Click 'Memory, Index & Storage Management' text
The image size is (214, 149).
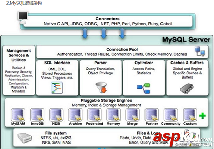click(x=106, y=105)
